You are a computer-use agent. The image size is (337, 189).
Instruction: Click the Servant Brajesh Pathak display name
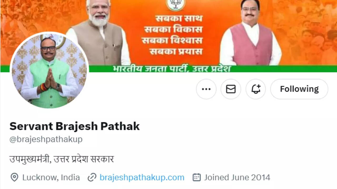pyautogui.click(x=75, y=126)
